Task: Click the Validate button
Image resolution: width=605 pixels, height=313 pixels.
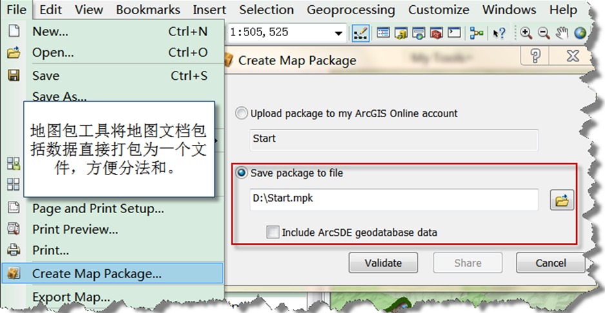Action: click(x=383, y=263)
